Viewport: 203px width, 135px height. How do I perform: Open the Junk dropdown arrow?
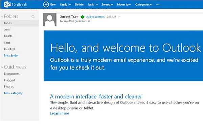pyautogui.click(x=97, y=5)
